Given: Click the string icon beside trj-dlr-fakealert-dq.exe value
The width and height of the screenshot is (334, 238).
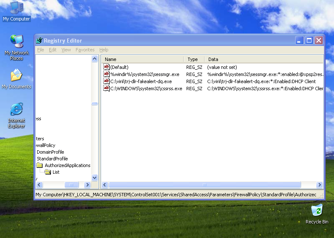Looking at the screenshot, I should [x=106, y=81].
